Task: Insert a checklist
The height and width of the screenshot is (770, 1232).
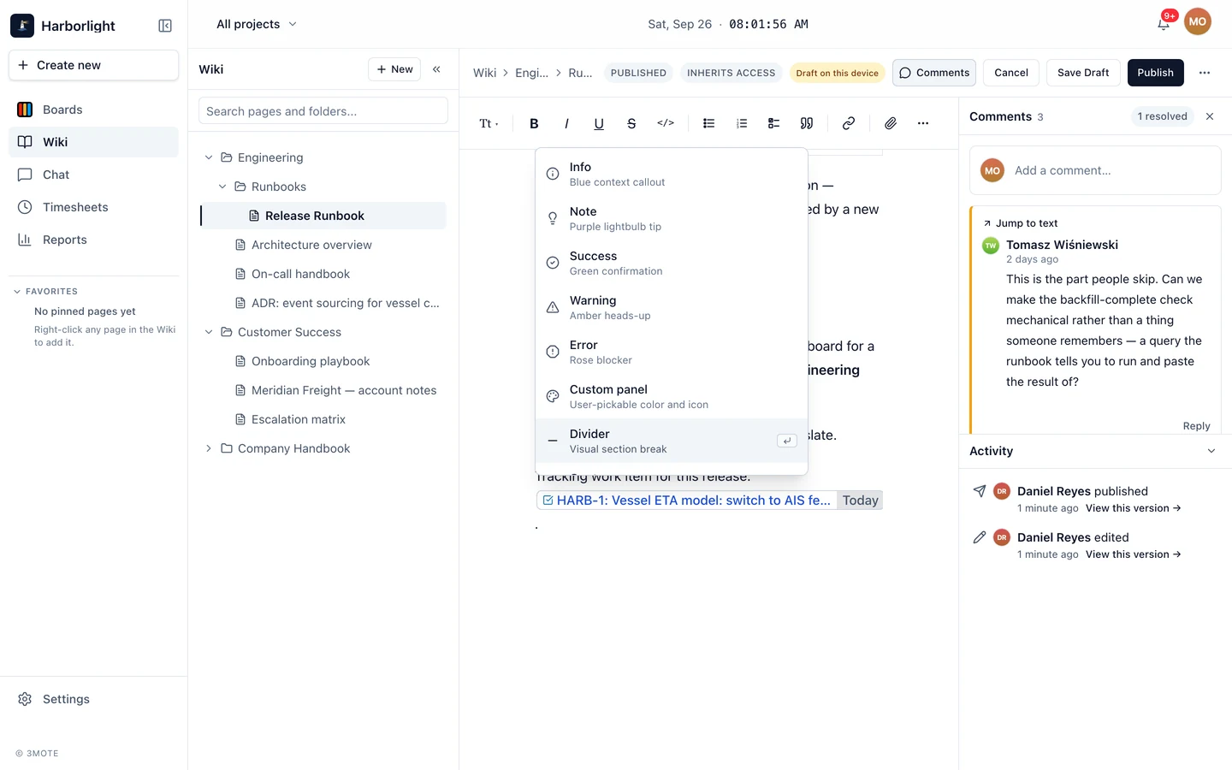Action: [x=774, y=123]
